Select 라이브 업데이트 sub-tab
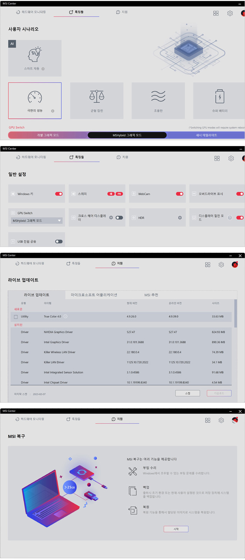The image size is (245, 560). 37,295
